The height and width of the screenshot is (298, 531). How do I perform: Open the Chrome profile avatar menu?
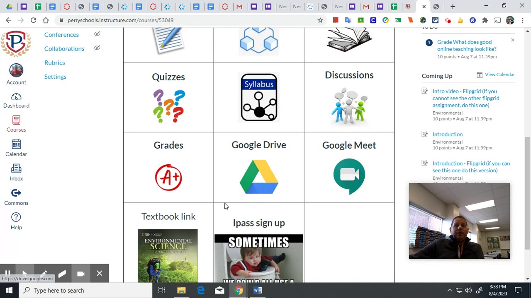510,20
